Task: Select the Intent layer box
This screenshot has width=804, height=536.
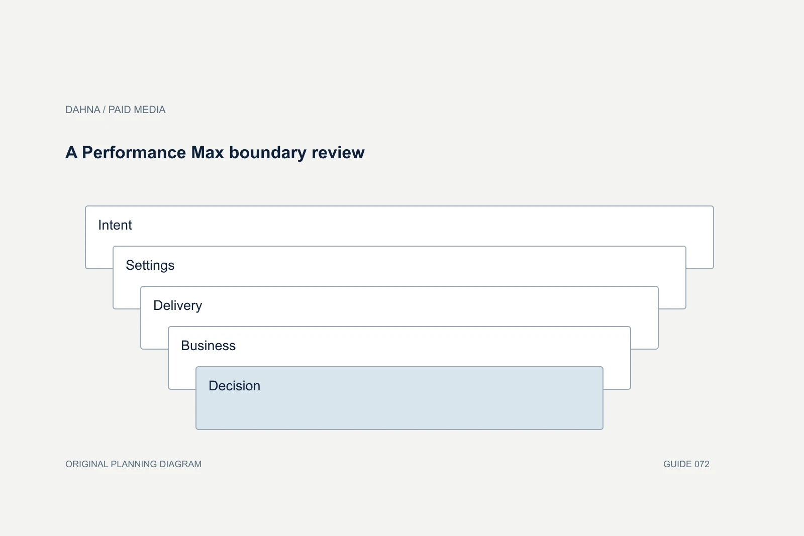Action: click(x=399, y=226)
